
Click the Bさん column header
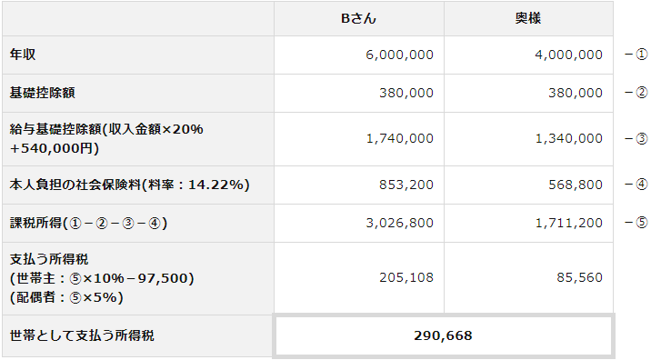(x=359, y=18)
